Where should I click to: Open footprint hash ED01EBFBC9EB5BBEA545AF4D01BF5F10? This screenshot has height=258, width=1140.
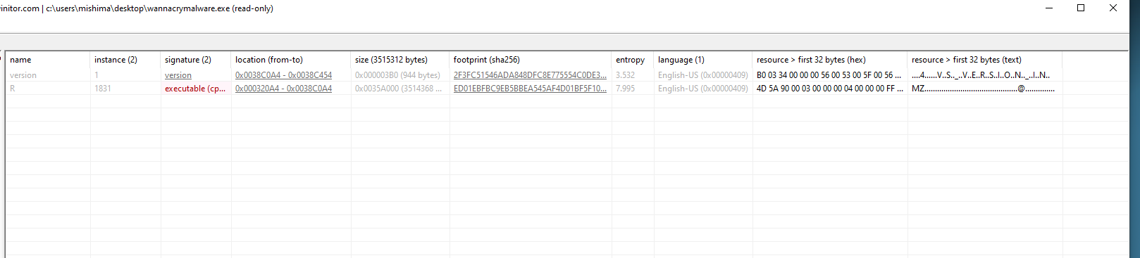(530, 89)
